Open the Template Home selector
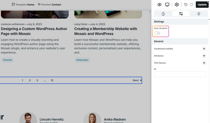210x123 pixels. point(23,4)
